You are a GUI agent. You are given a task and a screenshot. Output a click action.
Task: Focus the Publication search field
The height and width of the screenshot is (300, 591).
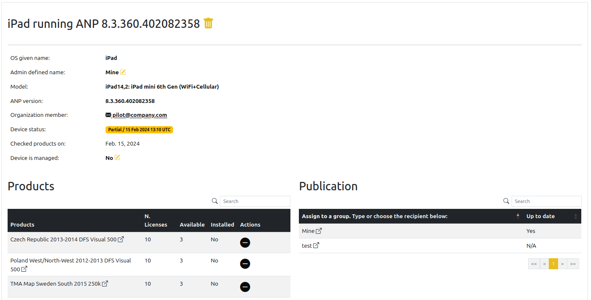tap(546, 201)
